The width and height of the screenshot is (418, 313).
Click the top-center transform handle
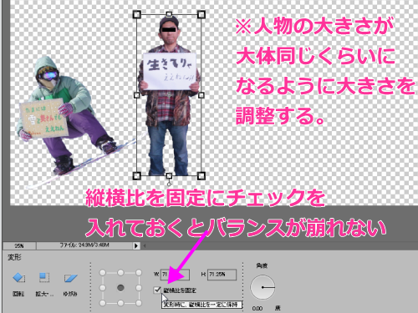[x=169, y=14]
